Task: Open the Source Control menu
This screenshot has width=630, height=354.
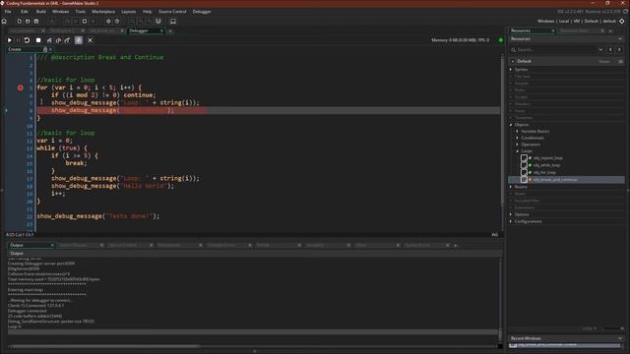Action: pyautogui.click(x=172, y=12)
